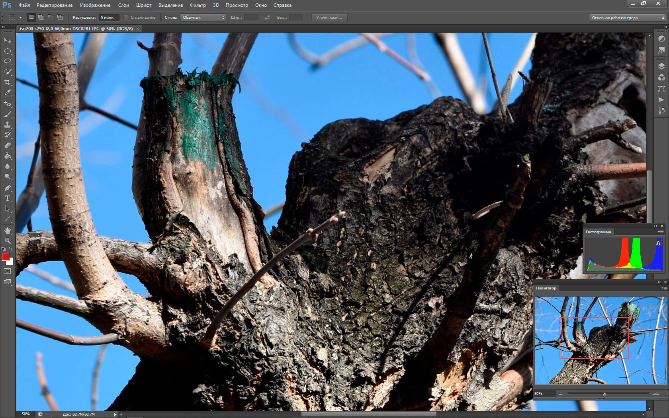Image resolution: width=669 pixels, height=418 pixels.
Task: Open the Фильтр menu
Action: (198, 5)
